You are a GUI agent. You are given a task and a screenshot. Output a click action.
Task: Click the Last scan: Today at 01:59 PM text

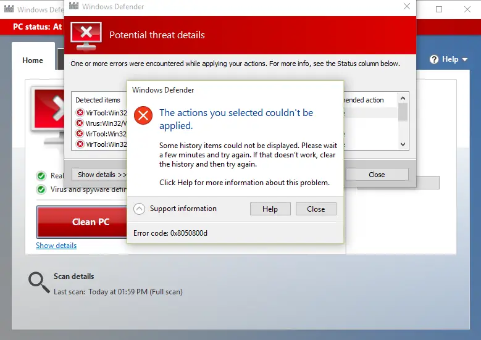pos(118,292)
